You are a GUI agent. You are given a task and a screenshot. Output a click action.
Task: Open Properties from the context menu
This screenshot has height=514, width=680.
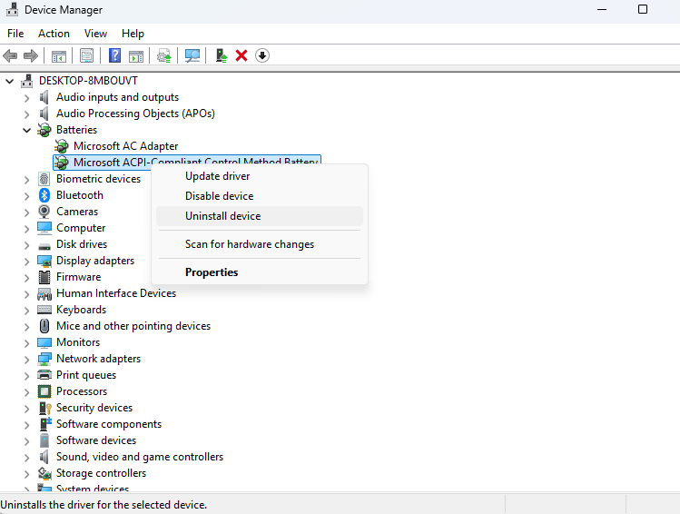pyautogui.click(x=212, y=272)
